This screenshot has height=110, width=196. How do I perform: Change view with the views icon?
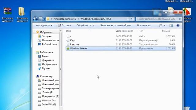point(160,25)
